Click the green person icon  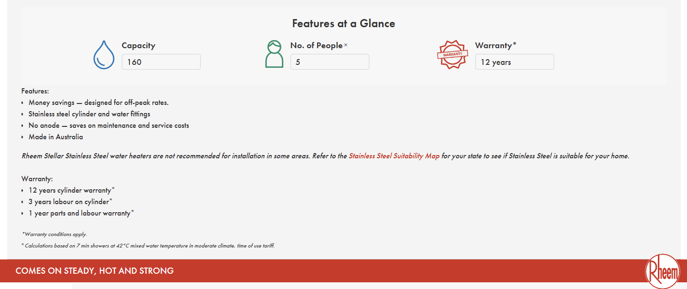(x=274, y=54)
